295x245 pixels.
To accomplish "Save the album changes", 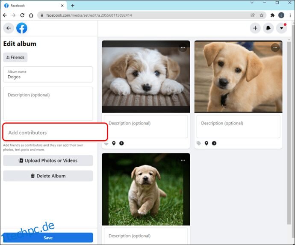I will coord(48,238).
